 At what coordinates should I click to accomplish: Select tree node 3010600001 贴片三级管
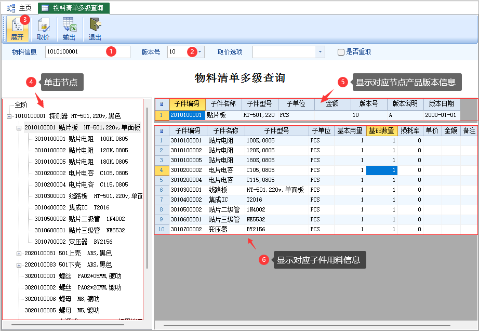79,230
